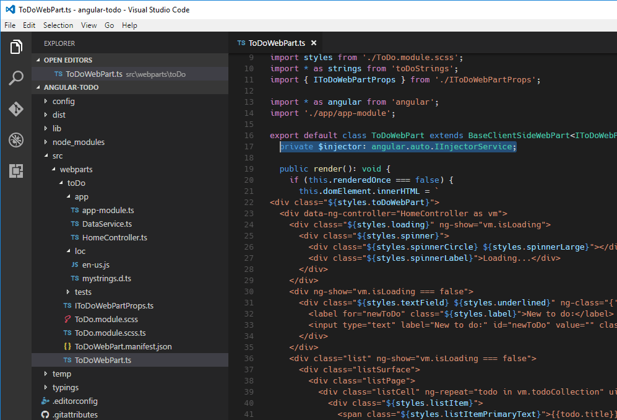Screen dimensions: 617x420
Task: Select the Search icon in the activity bar
Action: (15, 79)
